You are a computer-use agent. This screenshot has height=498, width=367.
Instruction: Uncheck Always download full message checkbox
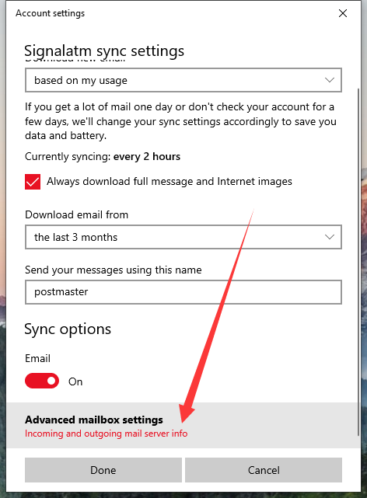click(33, 182)
